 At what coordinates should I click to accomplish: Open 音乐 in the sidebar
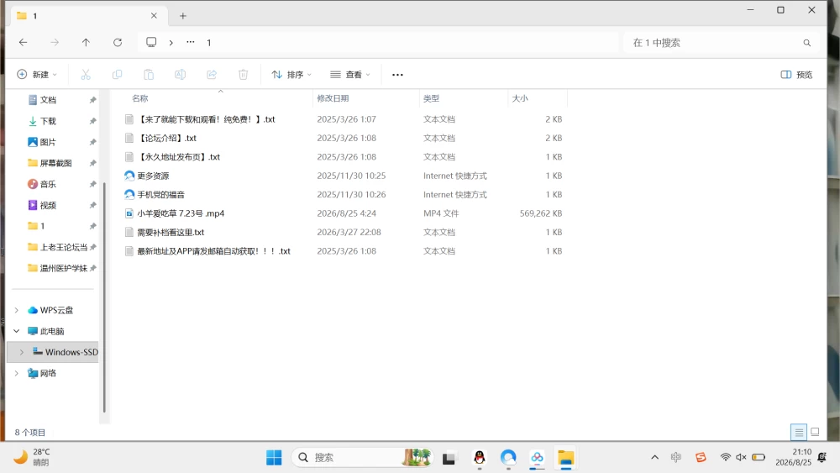48,184
